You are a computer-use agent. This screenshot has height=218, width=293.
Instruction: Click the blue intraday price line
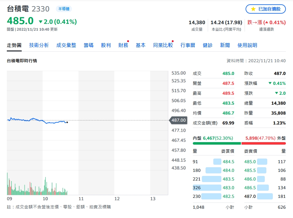pyautogui.click(x=37, y=120)
